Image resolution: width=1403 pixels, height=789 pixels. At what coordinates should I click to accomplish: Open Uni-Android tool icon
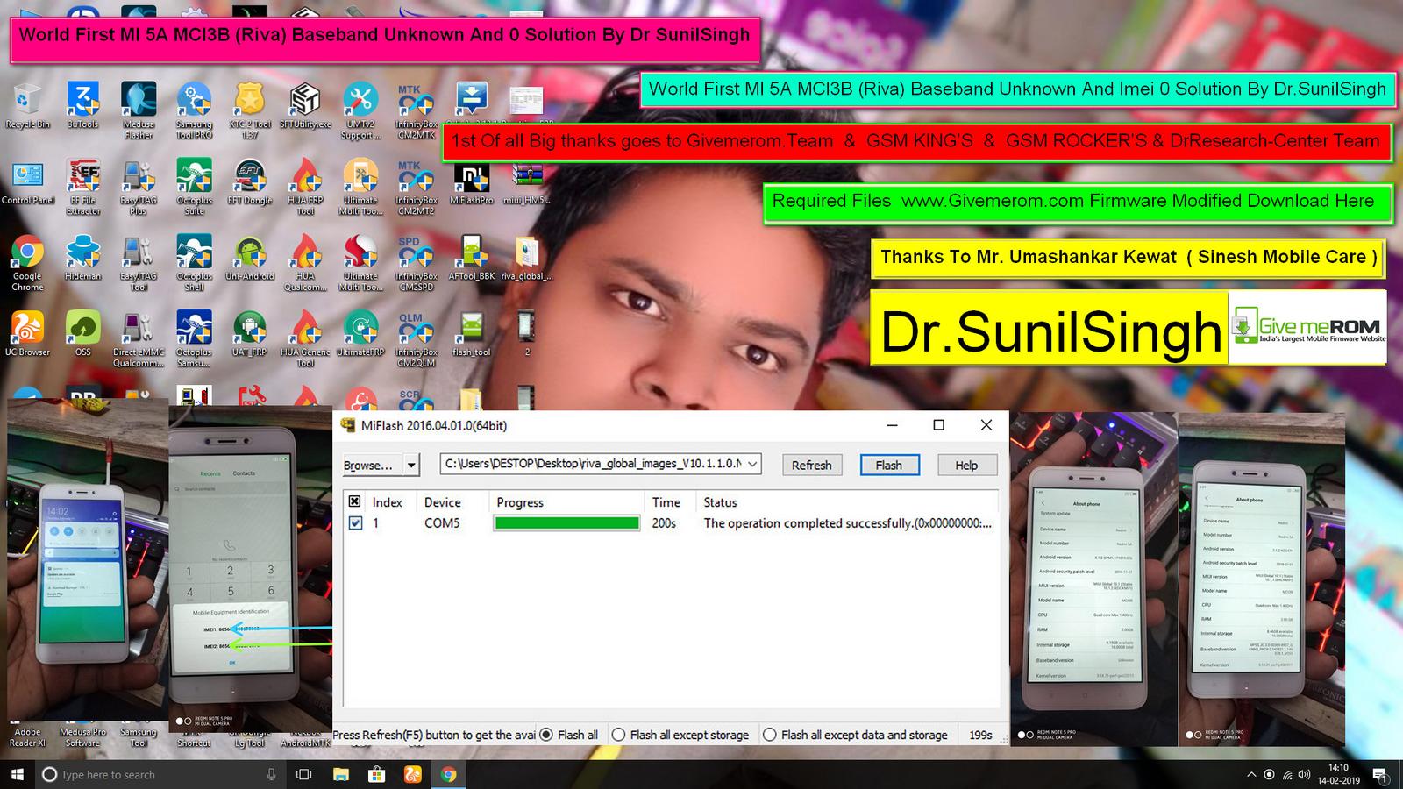250,259
